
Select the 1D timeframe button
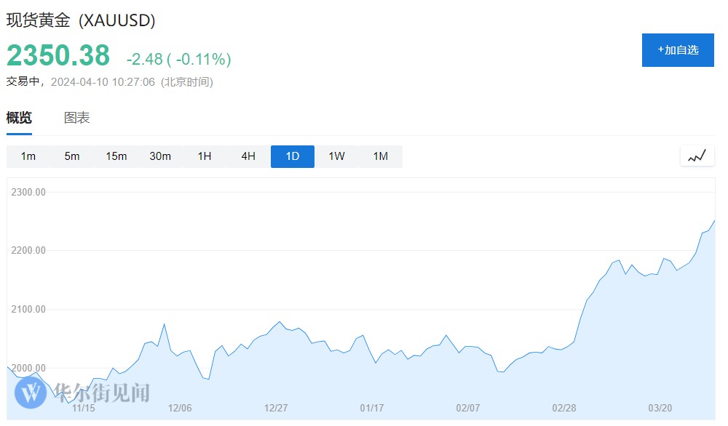pos(293,156)
